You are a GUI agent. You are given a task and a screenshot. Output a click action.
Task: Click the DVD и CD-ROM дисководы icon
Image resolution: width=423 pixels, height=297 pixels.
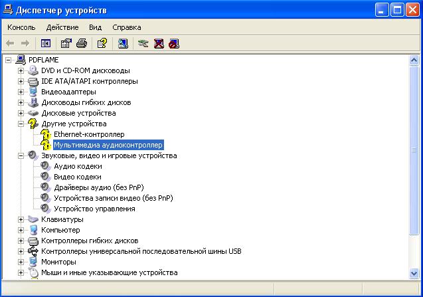pos(33,70)
